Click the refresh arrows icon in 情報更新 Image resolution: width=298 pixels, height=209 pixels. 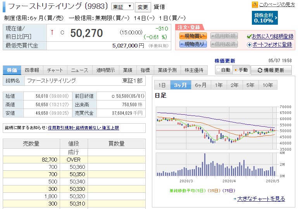(x=260, y=70)
